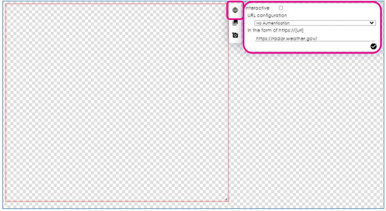
Task: Click the globe web URL icon
Action: pos(235,10)
